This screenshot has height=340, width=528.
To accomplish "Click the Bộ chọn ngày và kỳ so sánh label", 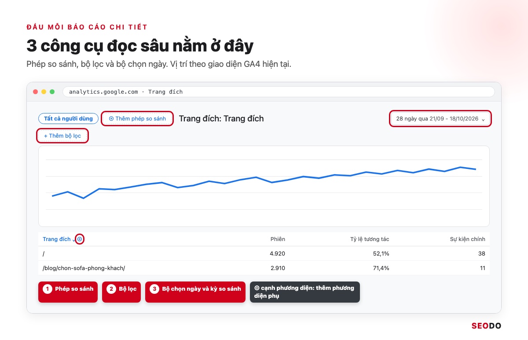I will pos(195,292).
